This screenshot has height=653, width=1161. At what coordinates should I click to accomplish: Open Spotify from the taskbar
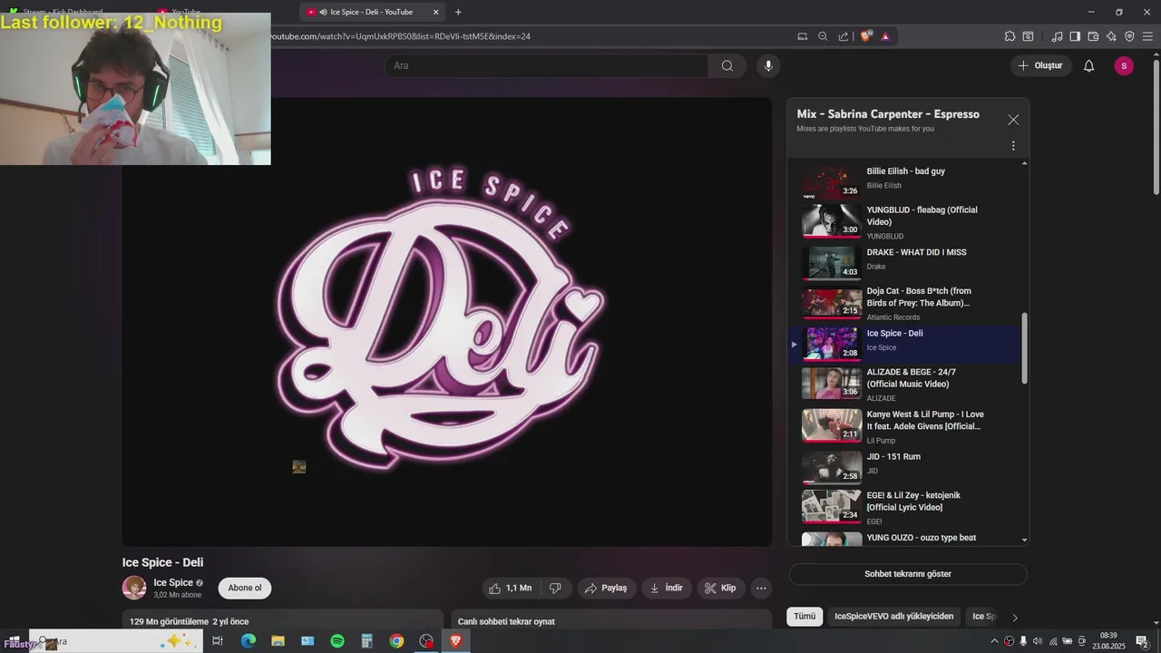[337, 641]
